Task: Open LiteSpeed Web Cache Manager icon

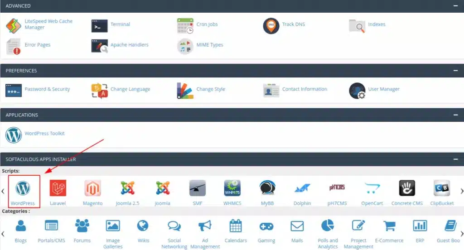Action: (14, 25)
